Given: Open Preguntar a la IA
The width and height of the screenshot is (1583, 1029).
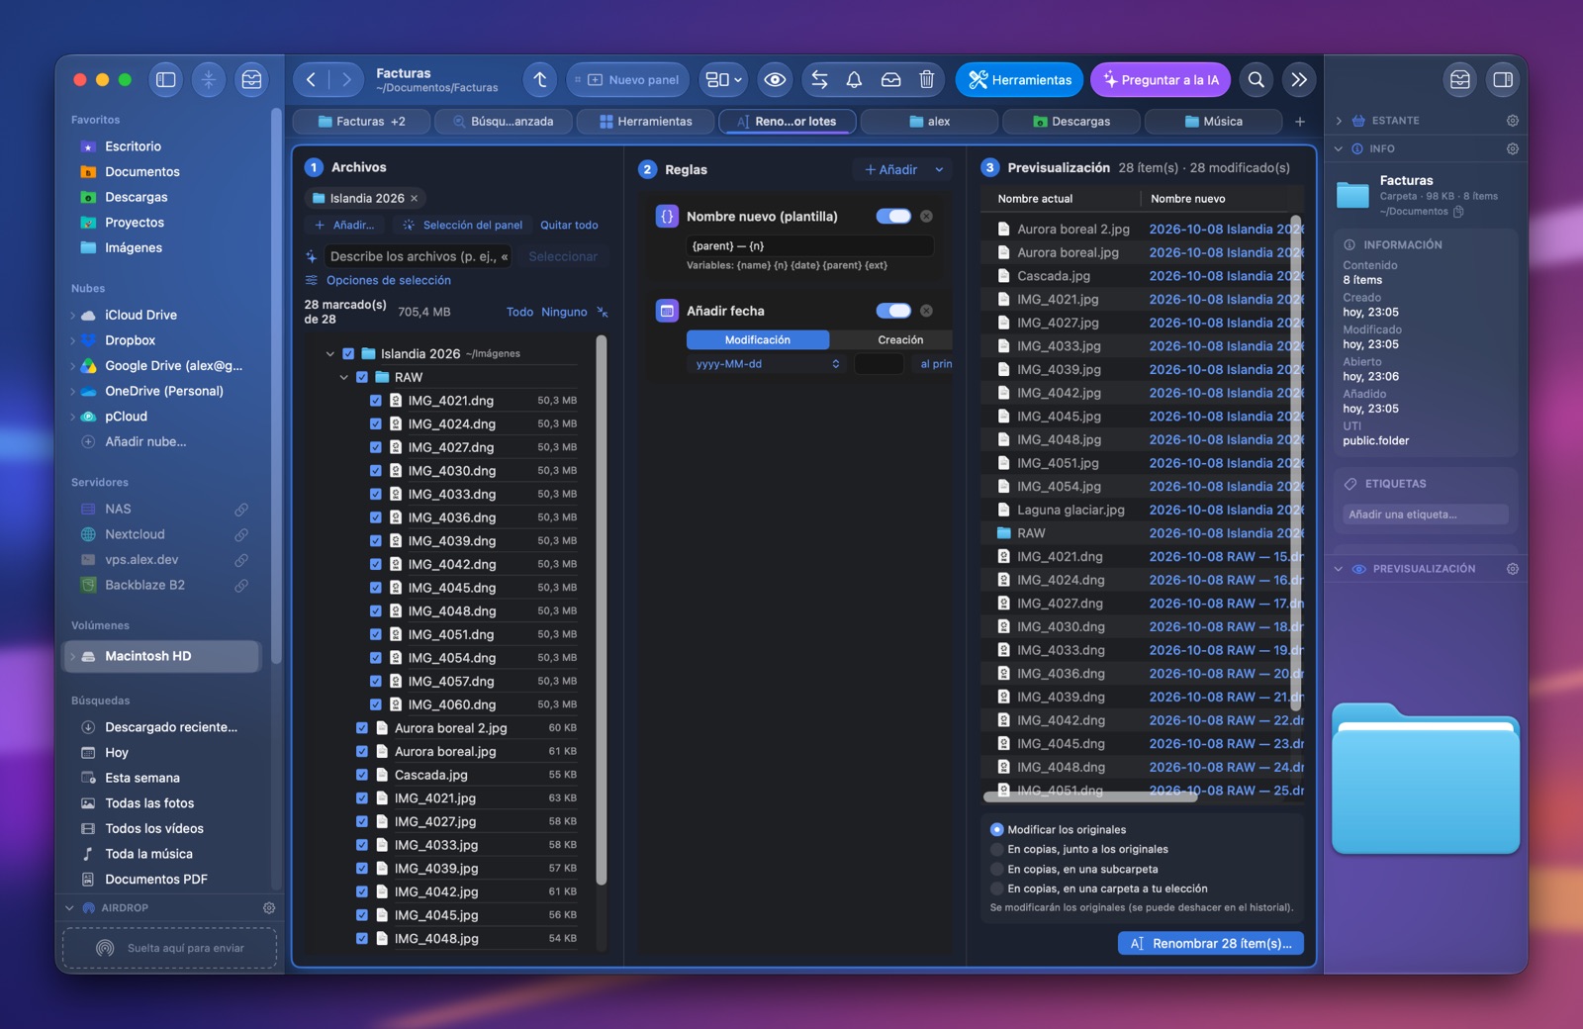Looking at the screenshot, I should [1161, 80].
